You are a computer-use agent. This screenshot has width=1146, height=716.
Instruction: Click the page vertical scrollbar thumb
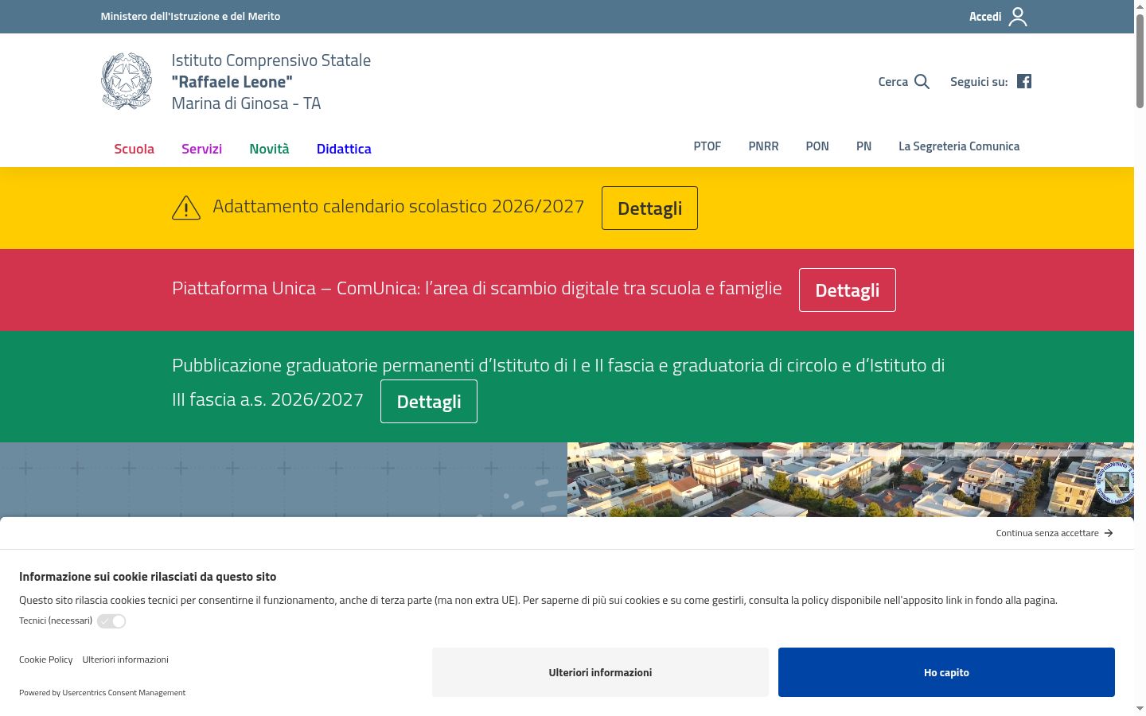tap(1140, 62)
